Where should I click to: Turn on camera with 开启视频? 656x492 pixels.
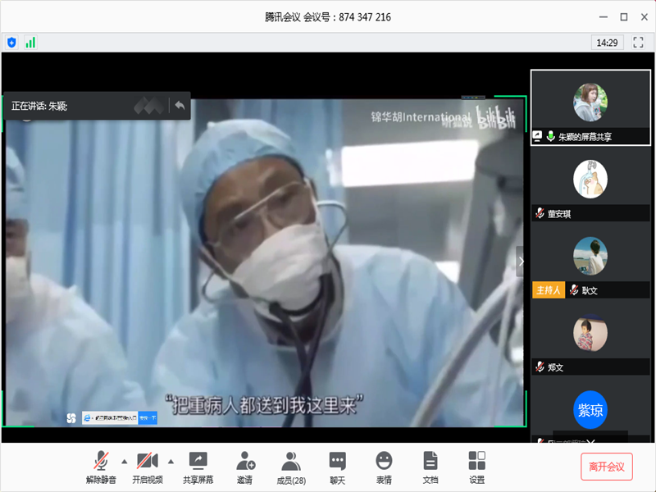(x=148, y=467)
